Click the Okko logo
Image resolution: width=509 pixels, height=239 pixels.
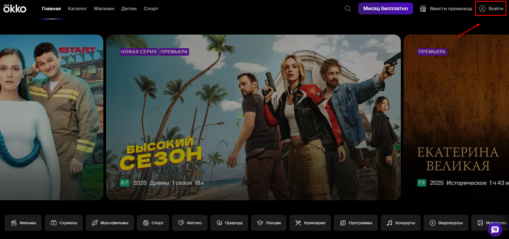[15, 9]
